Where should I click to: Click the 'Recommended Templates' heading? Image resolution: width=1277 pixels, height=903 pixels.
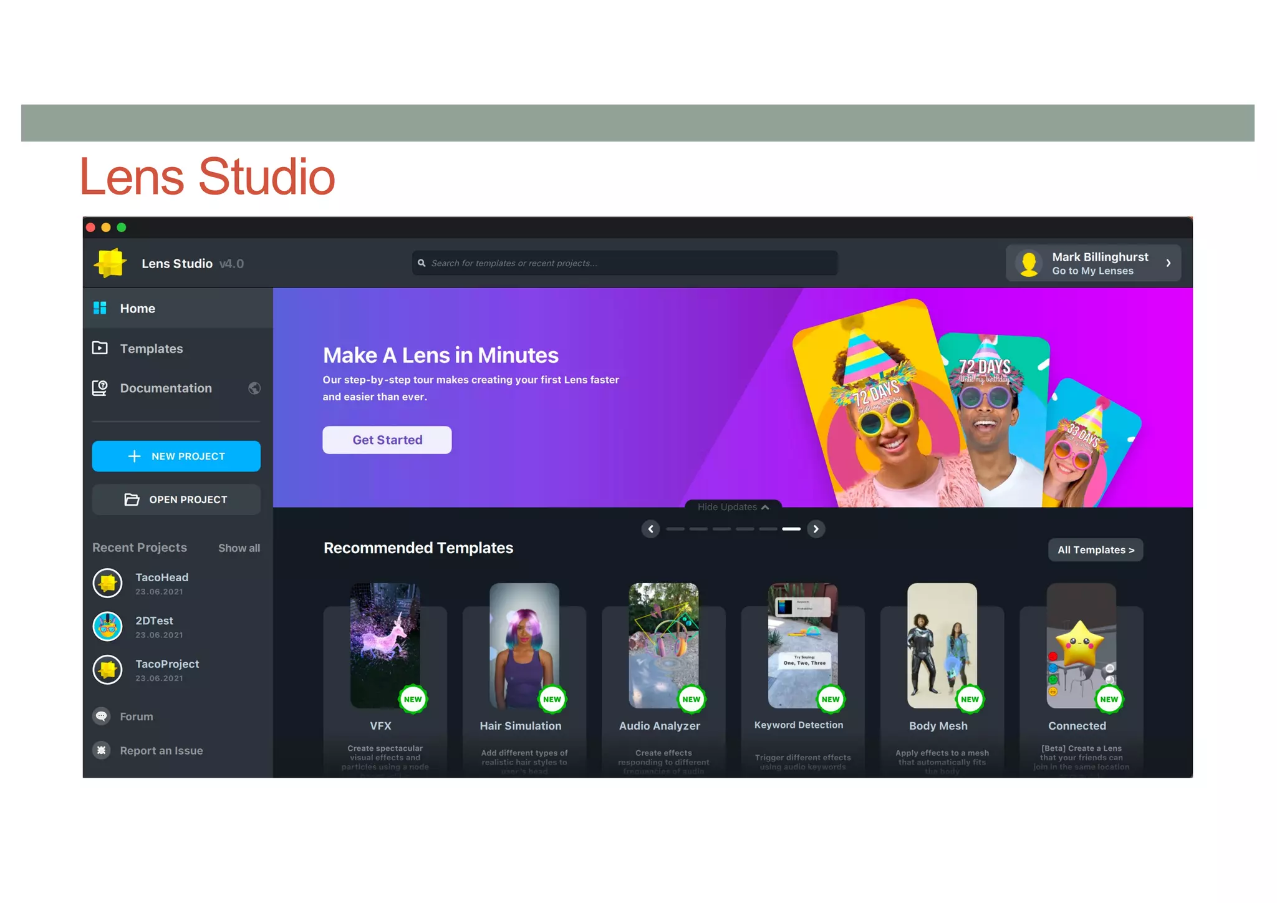tap(418, 548)
